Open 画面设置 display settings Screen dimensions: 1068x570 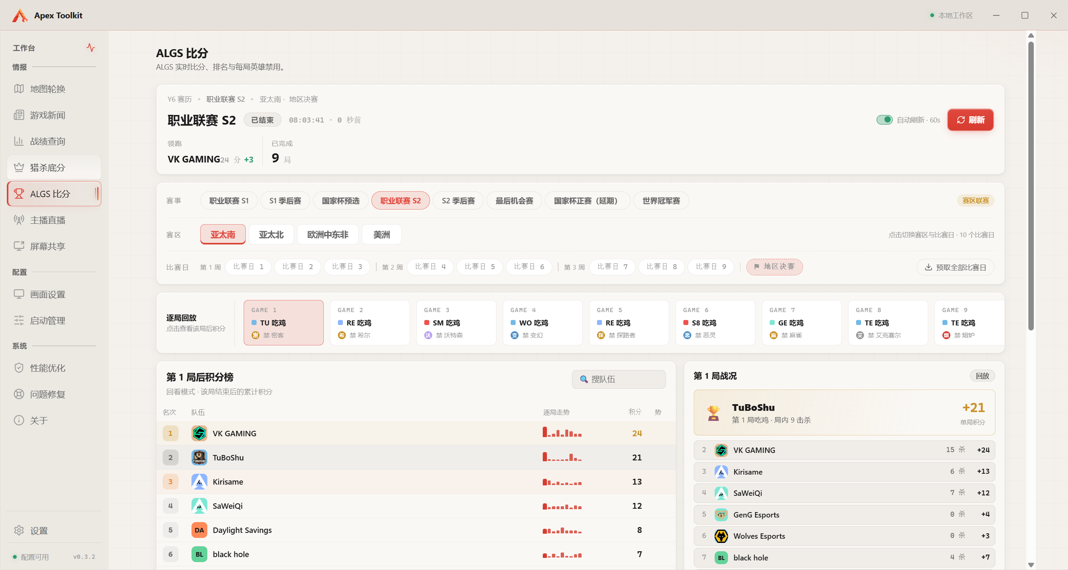point(54,295)
